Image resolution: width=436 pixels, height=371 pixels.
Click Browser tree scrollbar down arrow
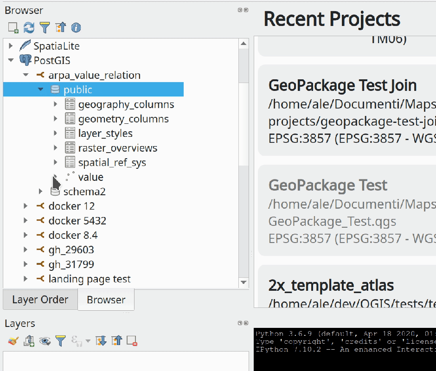[x=244, y=282]
